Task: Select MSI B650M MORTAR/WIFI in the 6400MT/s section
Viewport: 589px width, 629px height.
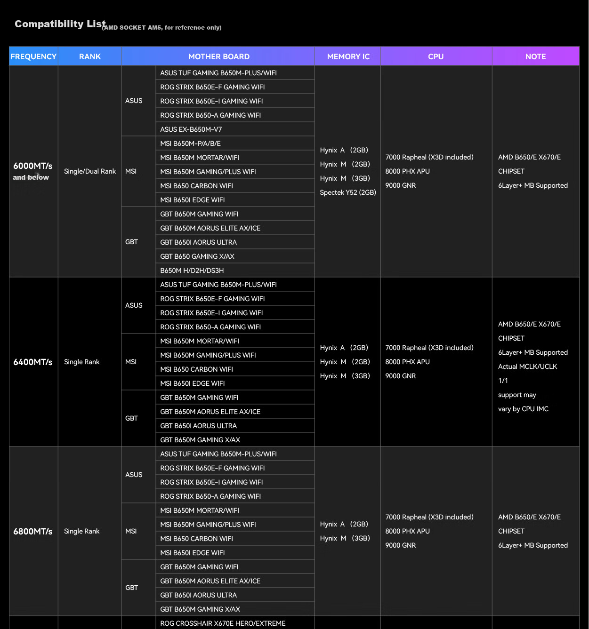Action: click(x=235, y=341)
